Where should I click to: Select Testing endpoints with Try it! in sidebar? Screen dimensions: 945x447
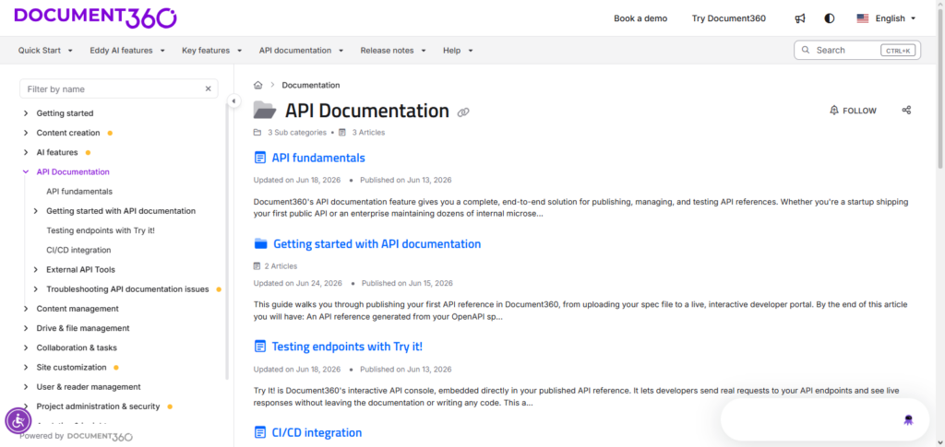[101, 230]
